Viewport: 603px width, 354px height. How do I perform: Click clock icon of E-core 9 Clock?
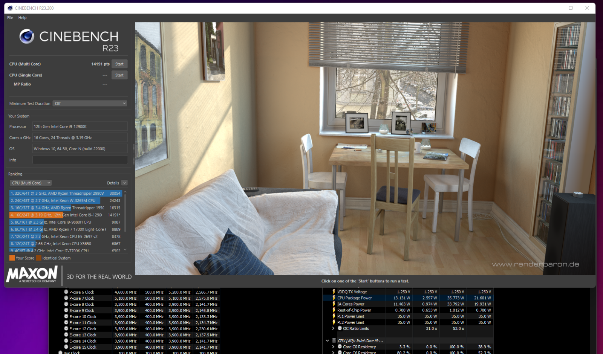[66, 310]
